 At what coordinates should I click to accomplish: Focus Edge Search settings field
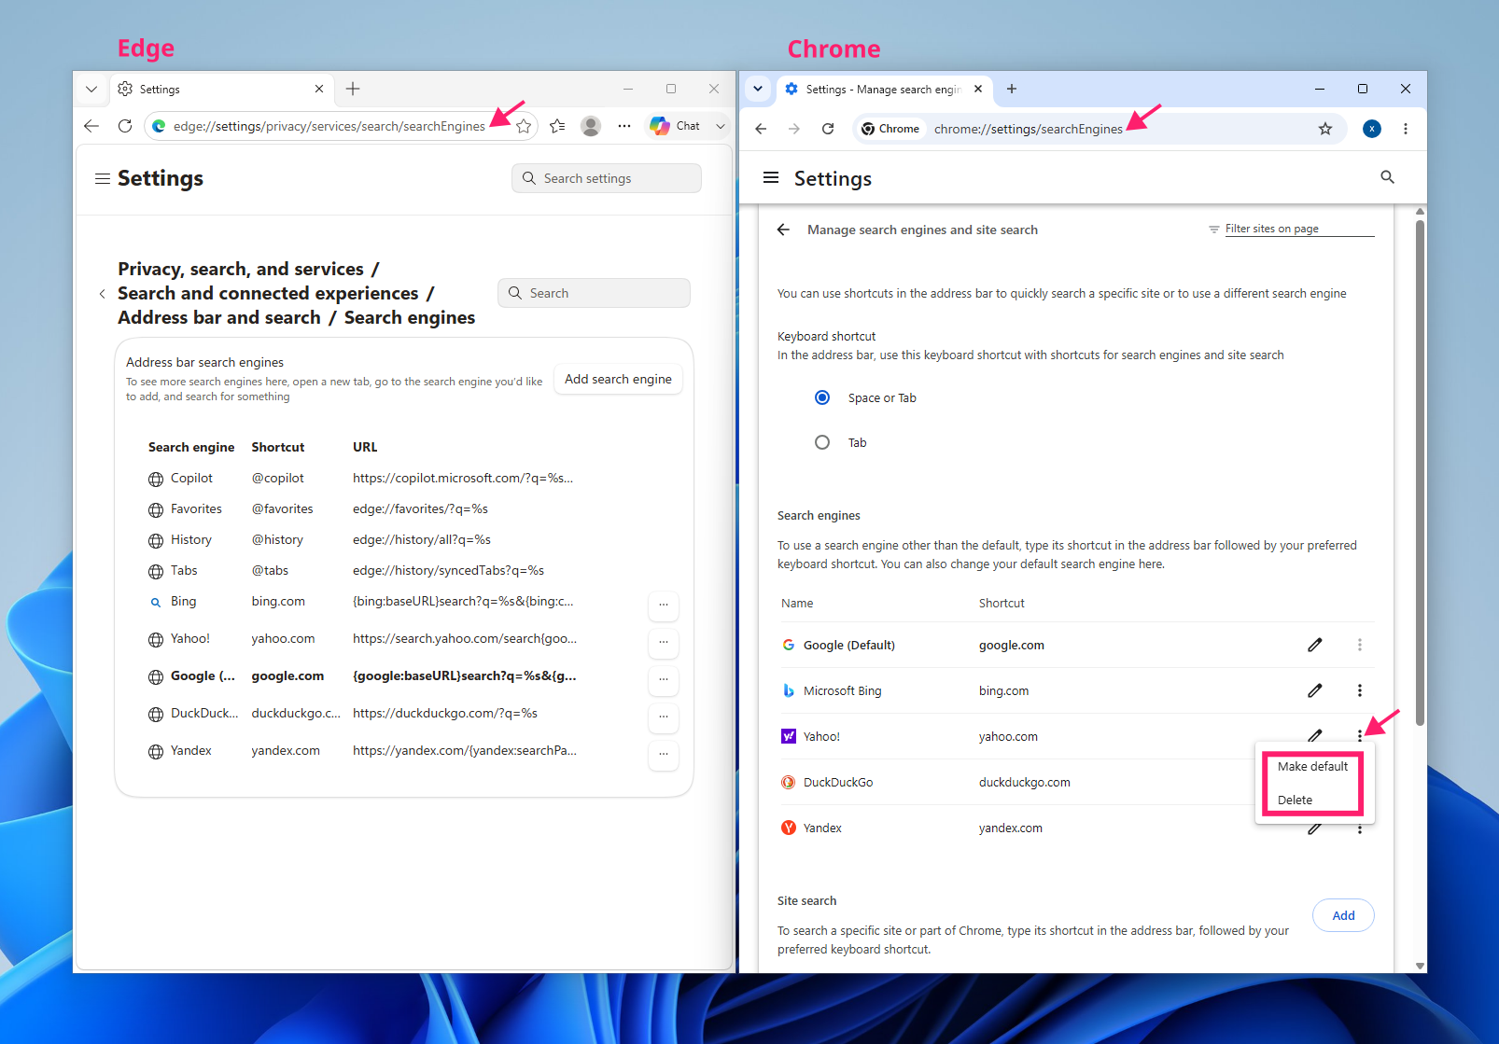pyautogui.click(x=607, y=178)
